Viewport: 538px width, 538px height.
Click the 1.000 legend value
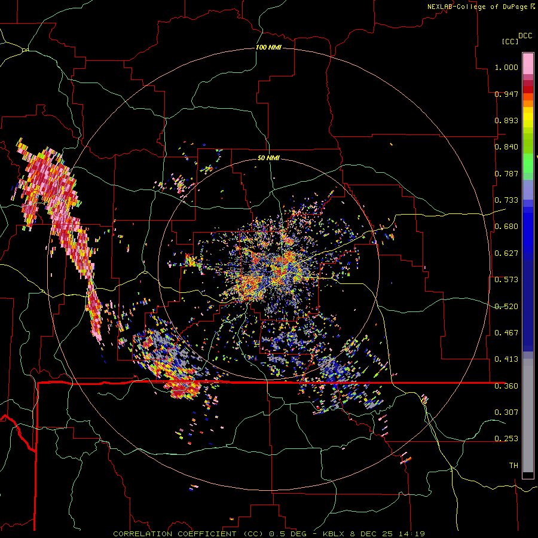coord(506,67)
